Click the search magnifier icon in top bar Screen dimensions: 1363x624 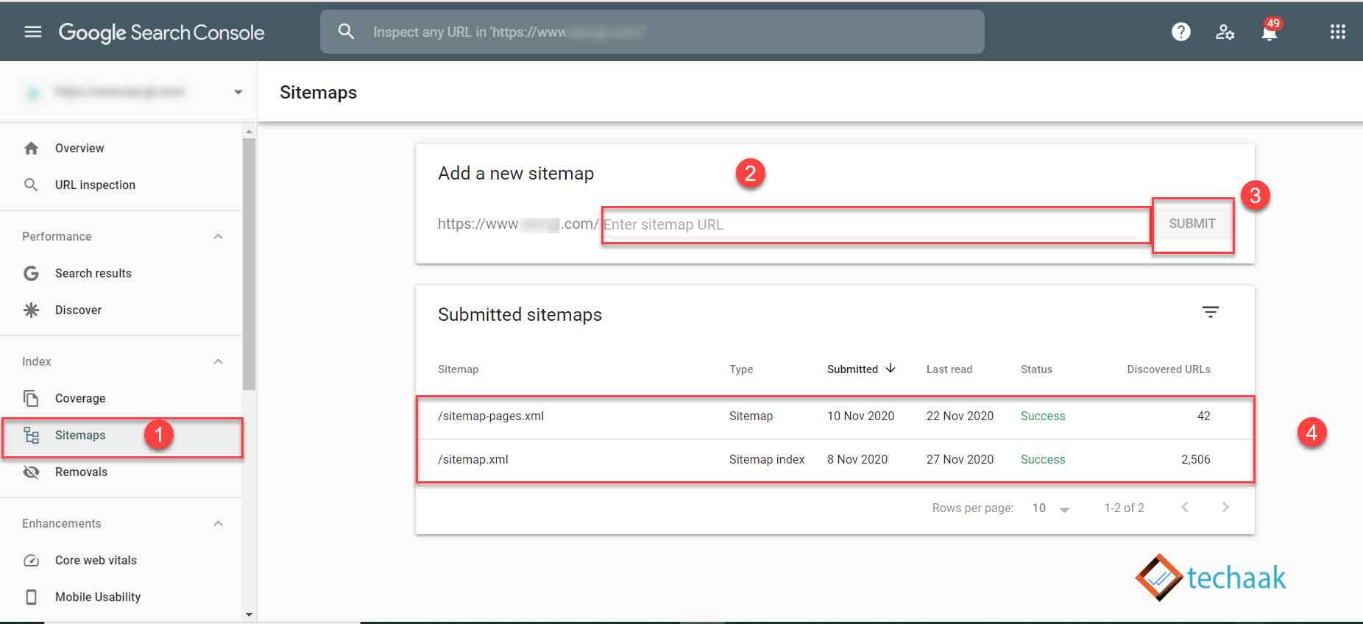coord(346,32)
